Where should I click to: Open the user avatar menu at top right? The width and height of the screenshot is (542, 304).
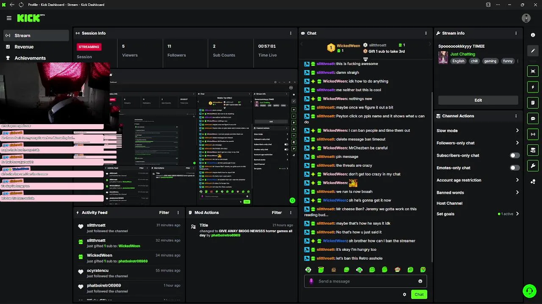coord(526,18)
